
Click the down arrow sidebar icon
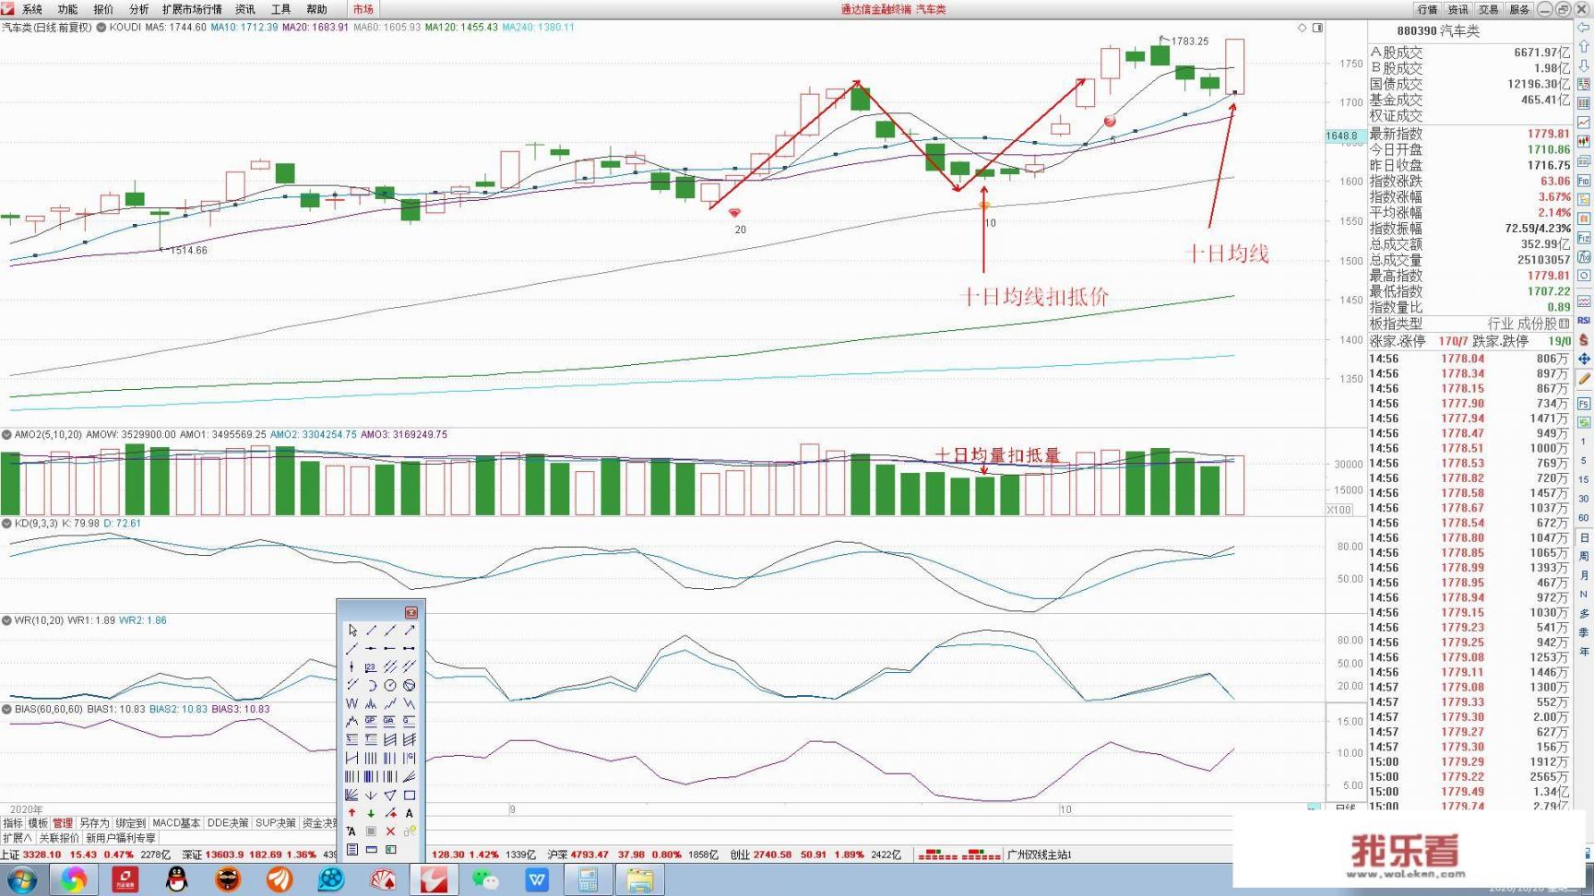coord(1584,65)
